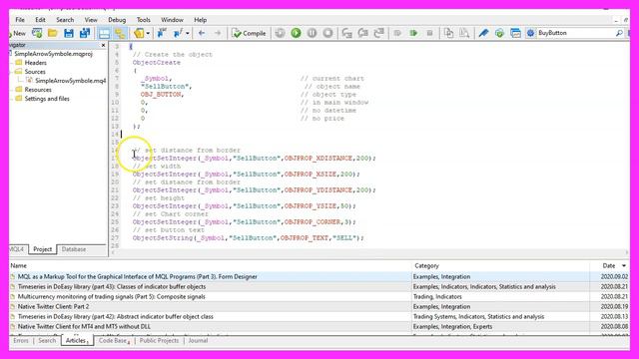Open the Window menu
This screenshot has height=359, width=639.
coord(172,20)
